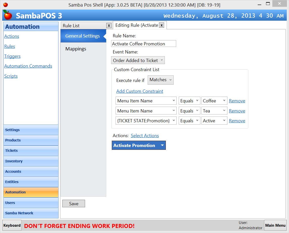This screenshot has height=233, width=289.
Task: Click the date and time display
Action: point(224,16)
